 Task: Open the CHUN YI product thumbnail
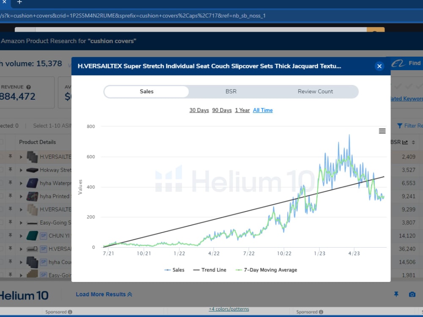click(x=33, y=236)
